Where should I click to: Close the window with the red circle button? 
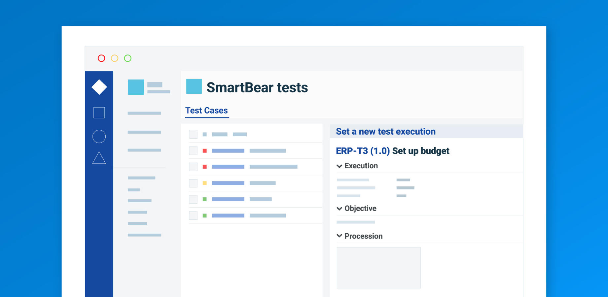101,58
